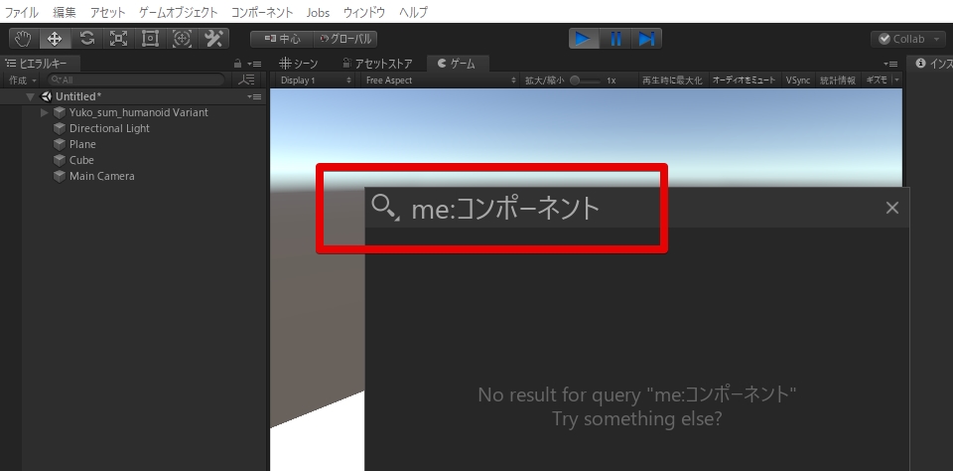
Task: Toggle 統計情報 stats overlay
Action: (x=838, y=80)
